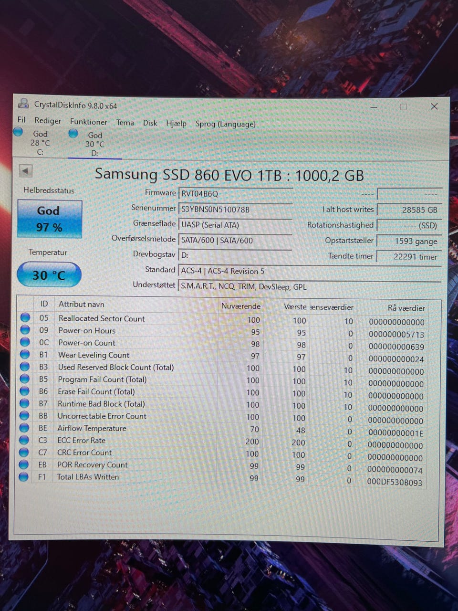Viewport: 458px width, 611px height.
Task: Select Reallocated Sector Count attribute name
Action: 101,318
